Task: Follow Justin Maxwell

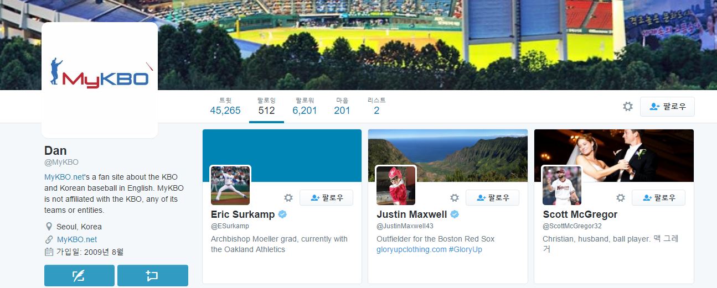Action: click(492, 198)
